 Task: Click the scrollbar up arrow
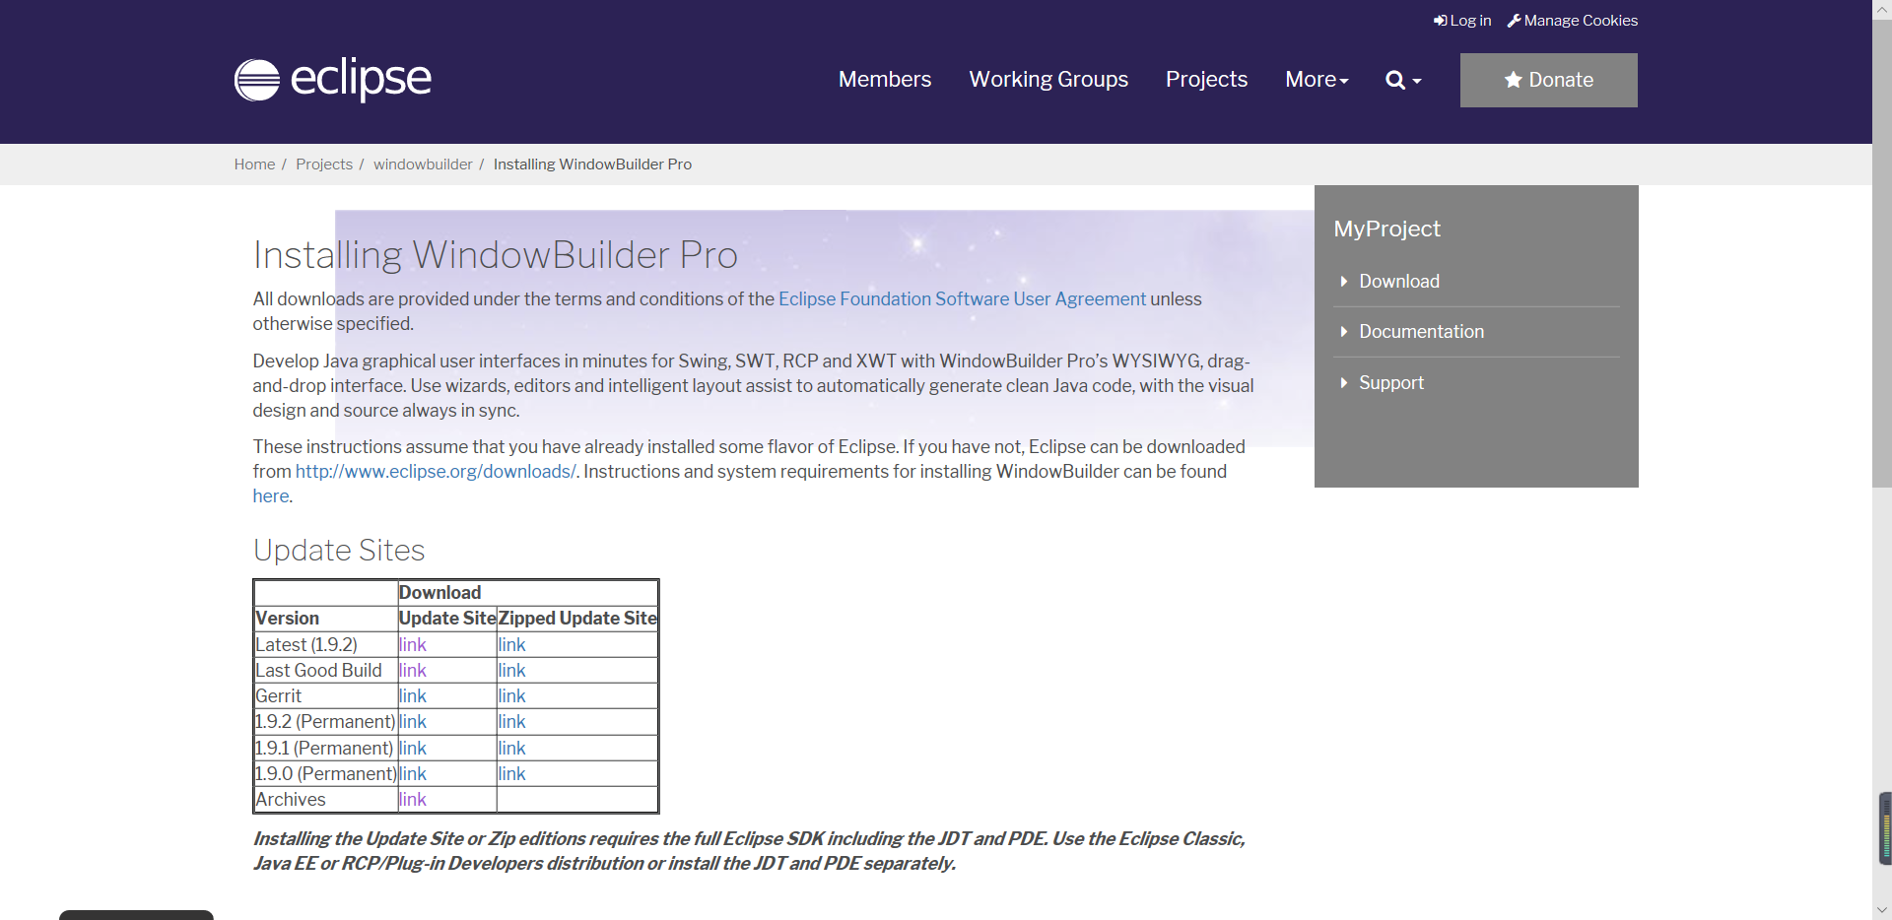coord(1880,9)
